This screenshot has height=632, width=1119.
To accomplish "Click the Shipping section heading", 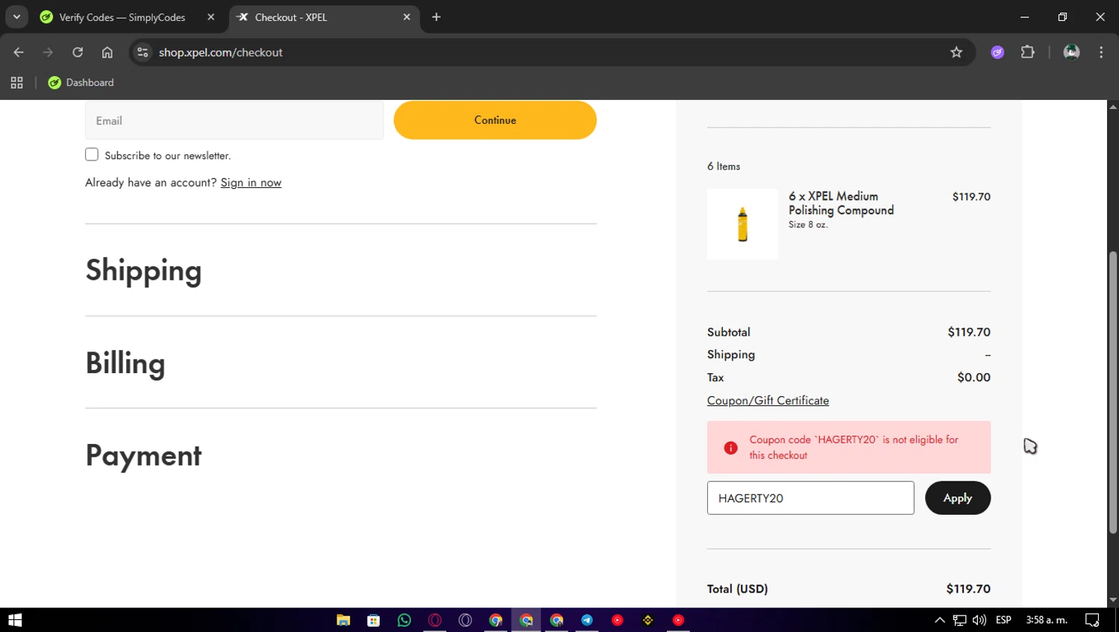I will click(144, 270).
